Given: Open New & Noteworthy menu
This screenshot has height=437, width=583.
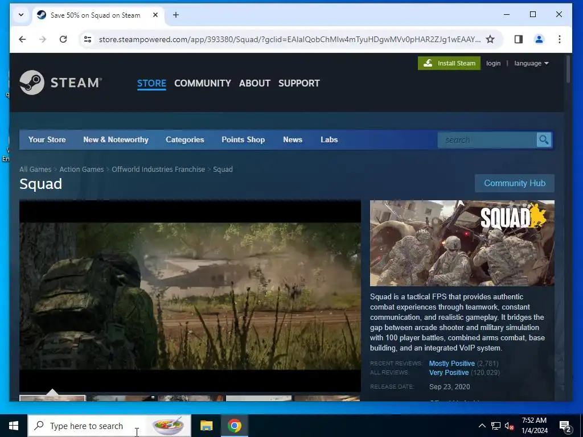Looking at the screenshot, I should pyautogui.click(x=116, y=140).
